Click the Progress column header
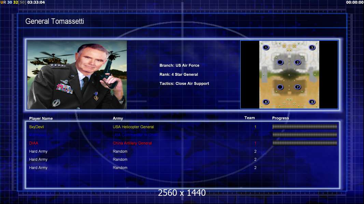 (280, 118)
